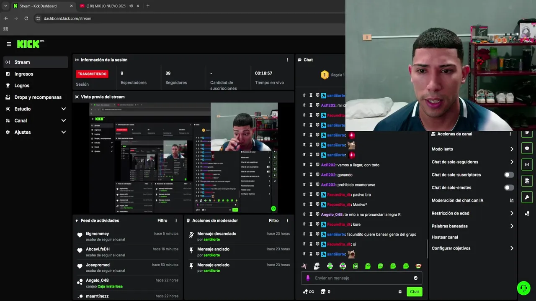Viewport: 536px width, 301px height.
Task: Select the host camera side panel icon
Action: coord(527,181)
